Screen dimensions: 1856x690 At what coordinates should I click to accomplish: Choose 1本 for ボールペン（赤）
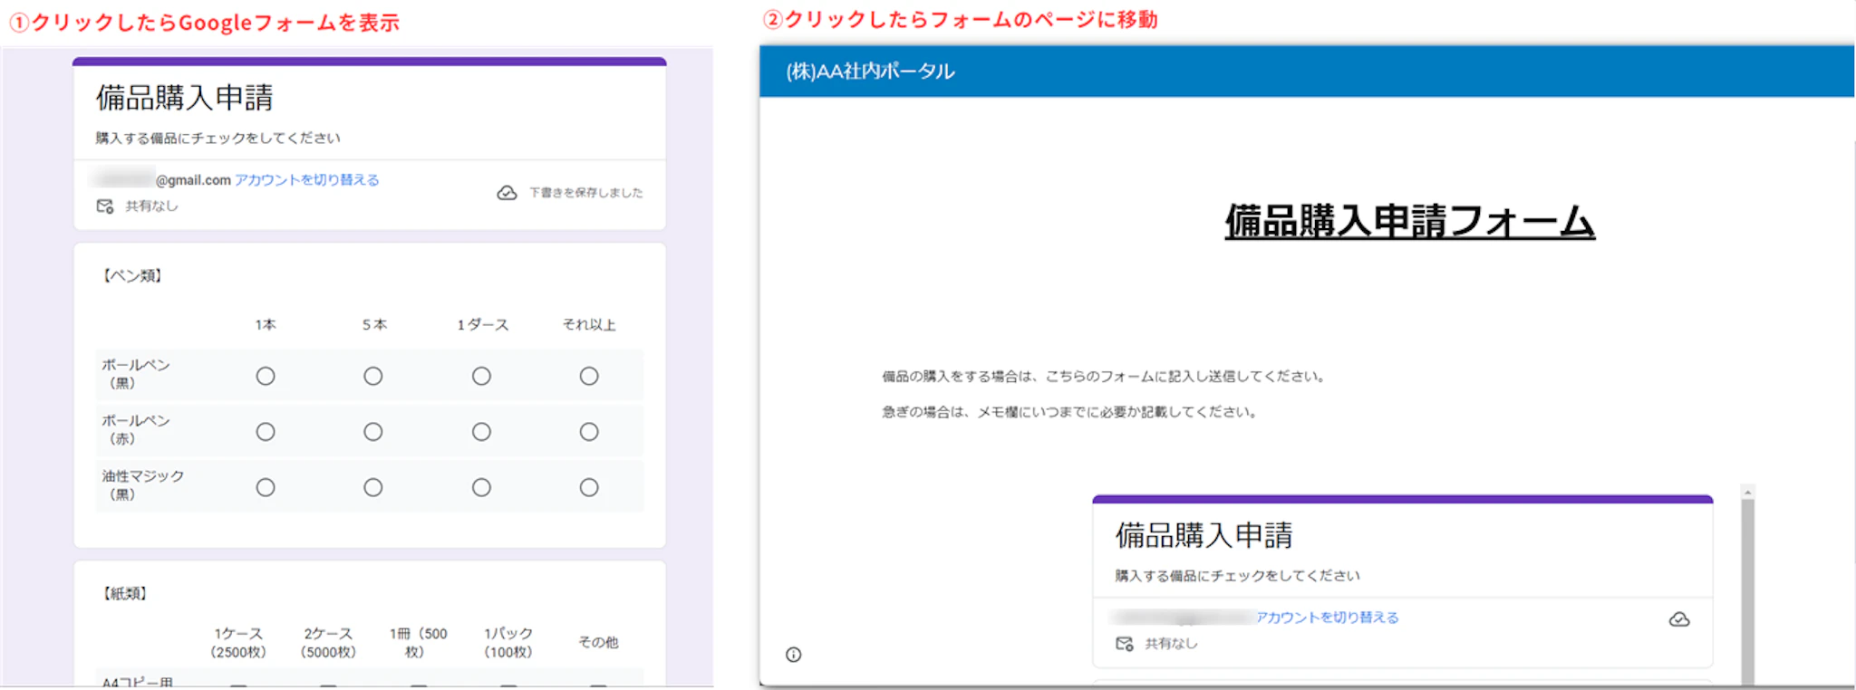(265, 432)
